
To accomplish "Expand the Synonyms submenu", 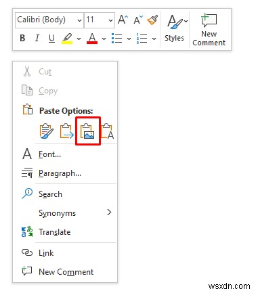I will pyautogui.click(x=65, y=213).
